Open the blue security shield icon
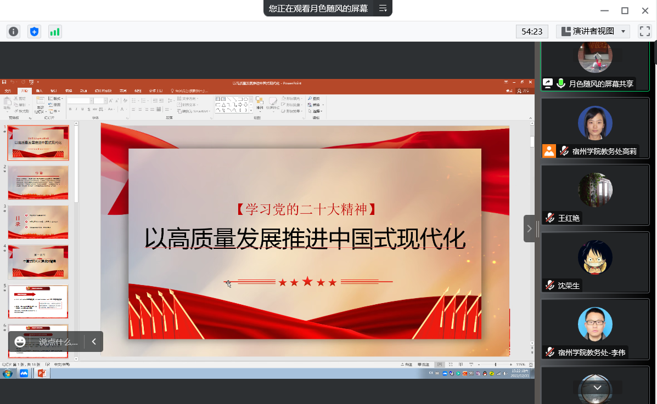Screen dimensions: 657x404 tap(35, 32)
